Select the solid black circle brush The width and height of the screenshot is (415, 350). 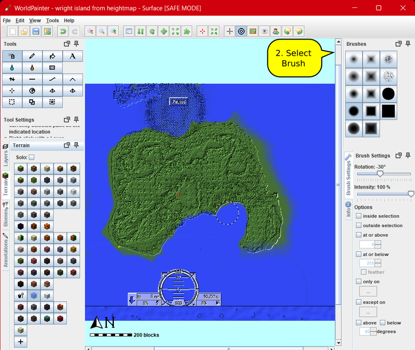pyautogui.click(x=388, y=94)
